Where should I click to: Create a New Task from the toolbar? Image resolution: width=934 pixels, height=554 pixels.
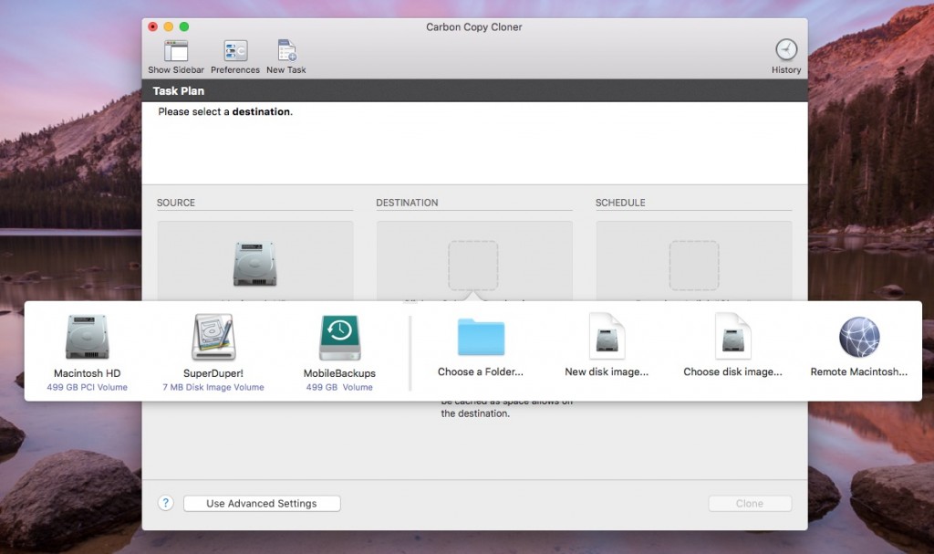coord(286,51)
